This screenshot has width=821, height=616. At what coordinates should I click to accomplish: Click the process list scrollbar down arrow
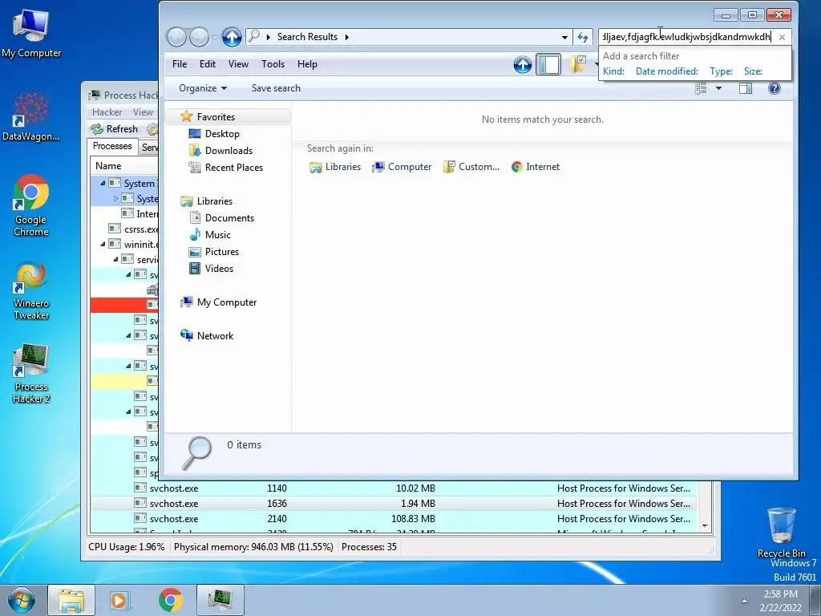(x=705, y=526)
